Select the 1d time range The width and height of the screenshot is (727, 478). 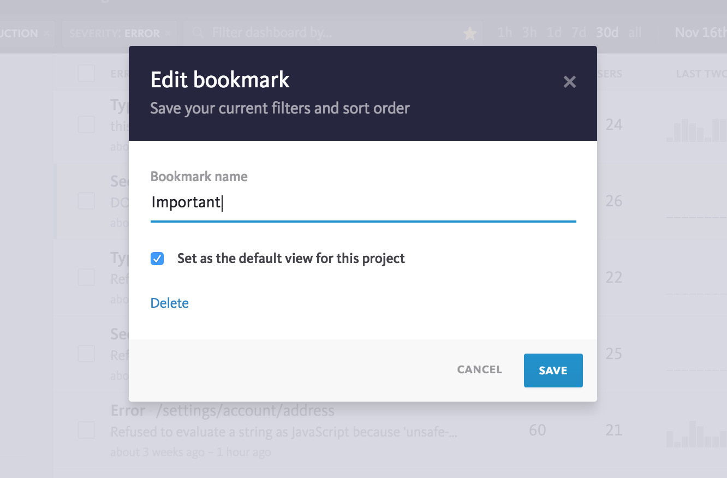point(553,33)
